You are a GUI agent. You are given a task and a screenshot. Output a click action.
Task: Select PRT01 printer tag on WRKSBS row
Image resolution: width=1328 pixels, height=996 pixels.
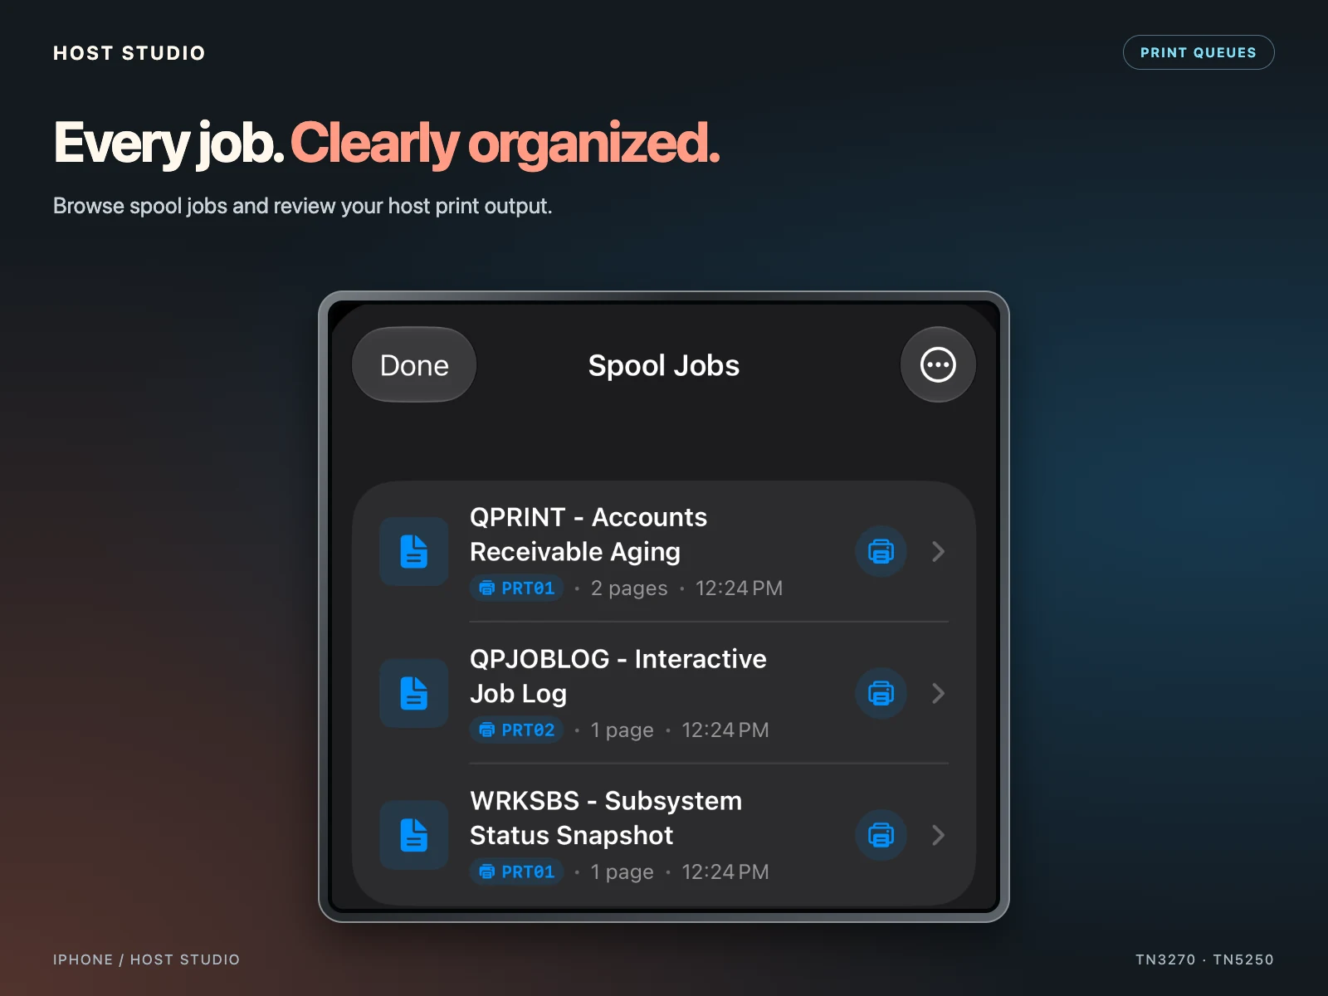tap(517, 872)
